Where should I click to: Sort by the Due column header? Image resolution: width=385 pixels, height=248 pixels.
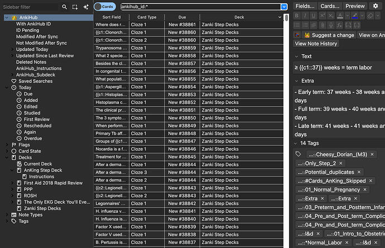(x=182, y=17)
